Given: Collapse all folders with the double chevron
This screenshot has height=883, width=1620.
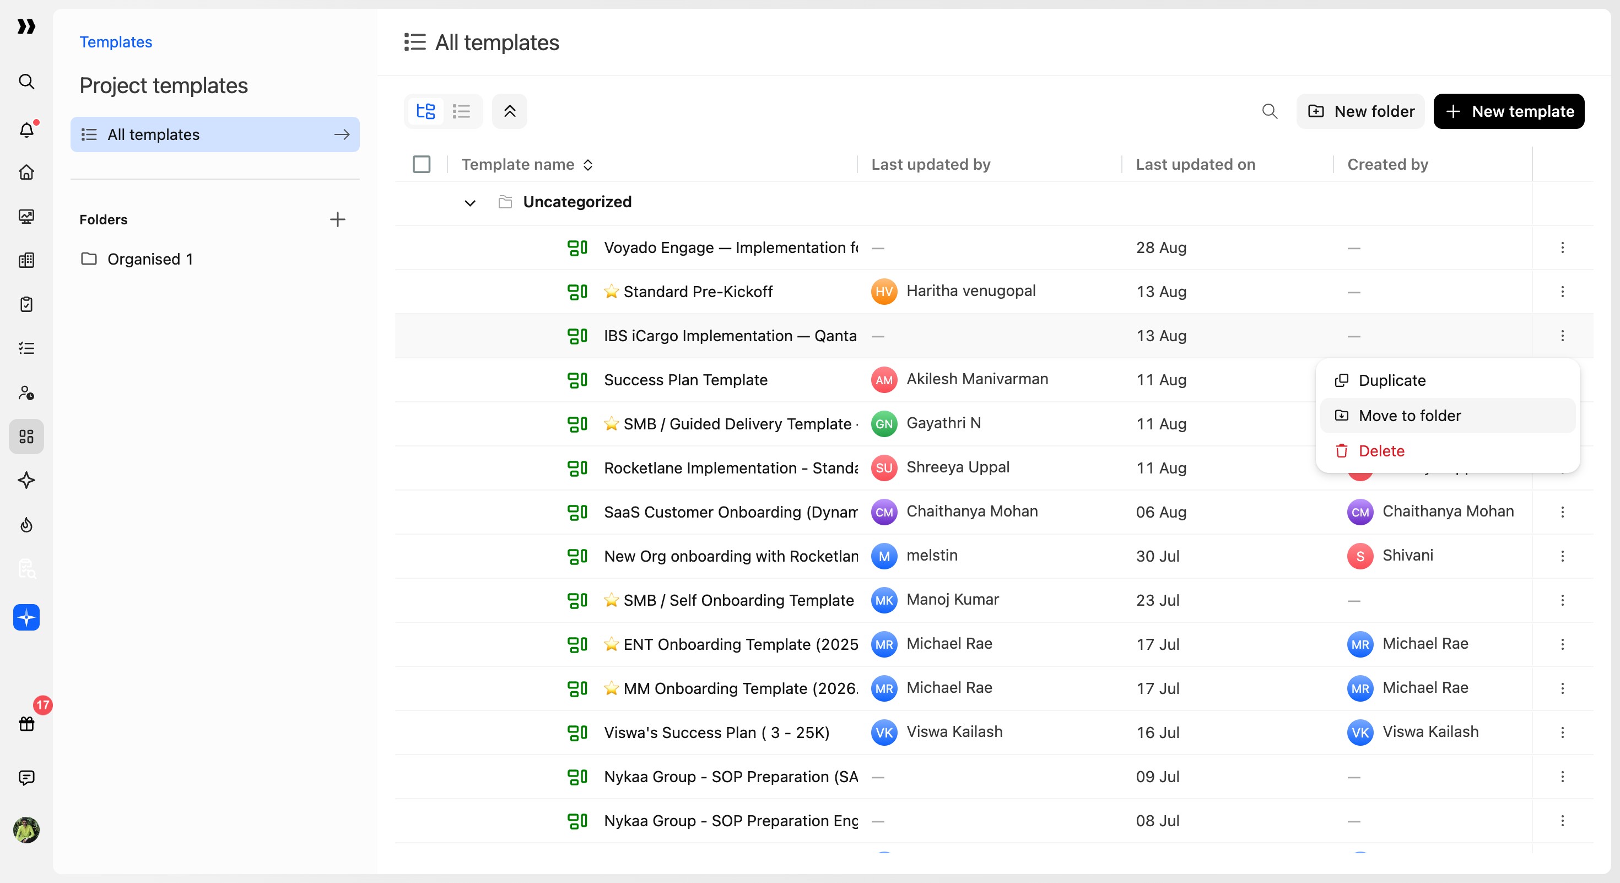Looking at the screenshot, I should tap(509, 111).
